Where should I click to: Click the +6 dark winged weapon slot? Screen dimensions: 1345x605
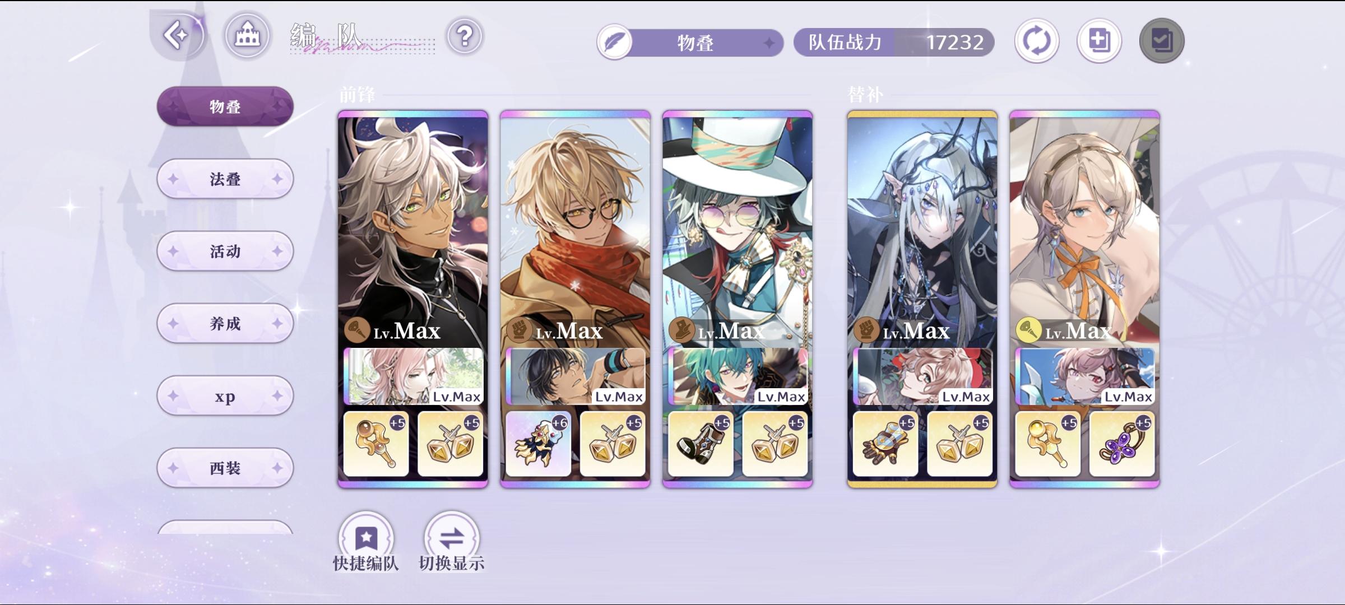[538, 444]
